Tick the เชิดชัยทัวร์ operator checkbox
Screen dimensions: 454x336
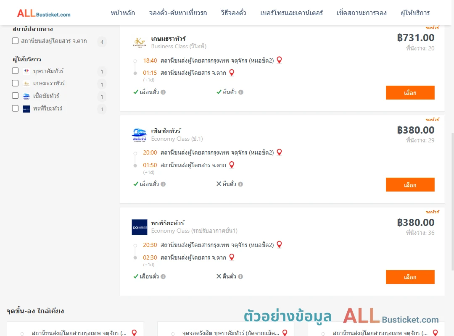click(x=16, y=95)
